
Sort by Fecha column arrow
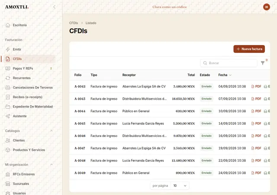coord(230,75)
